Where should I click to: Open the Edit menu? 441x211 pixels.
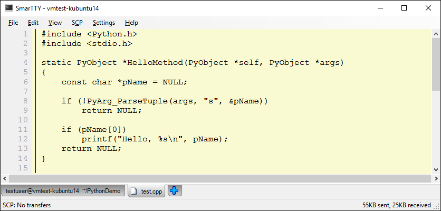pos(33,23)
